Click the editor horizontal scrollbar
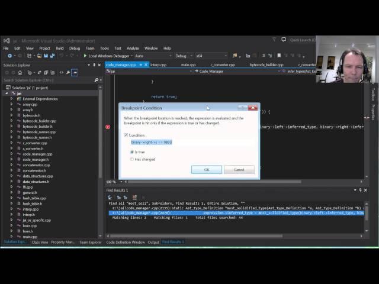This screenshot has height=284, width=379. pyautogui.click(x=214, y=182)
